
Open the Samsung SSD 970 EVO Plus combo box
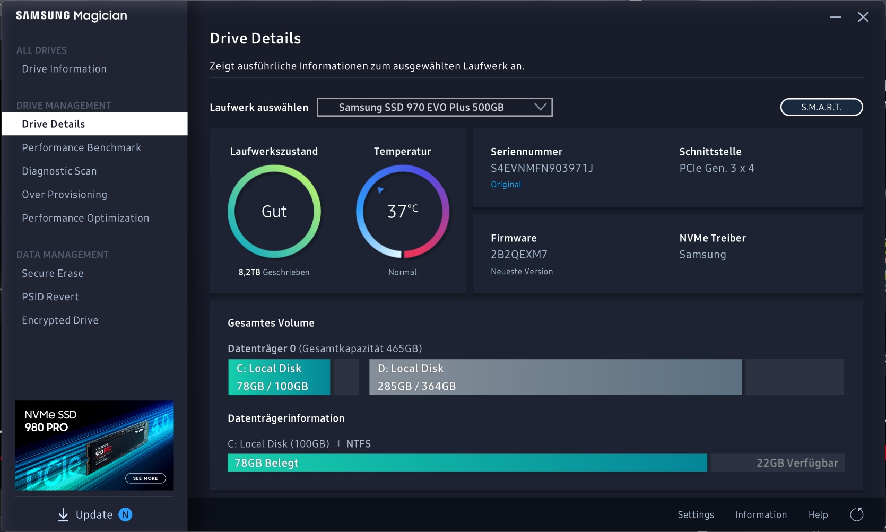[x=435, y=107]
